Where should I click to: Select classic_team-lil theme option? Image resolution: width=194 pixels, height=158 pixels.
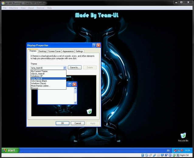click(x=48, y=74)
